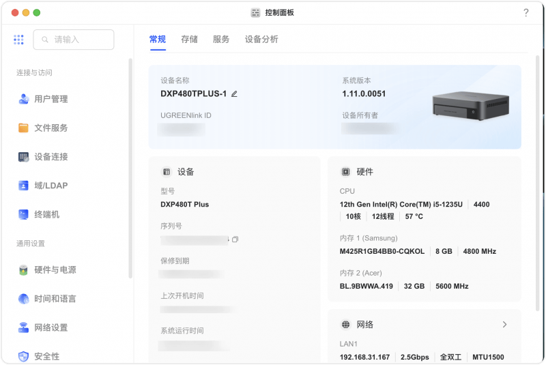
Task: Click the 8 GB memory size
Action: click(x=444, y=252)
